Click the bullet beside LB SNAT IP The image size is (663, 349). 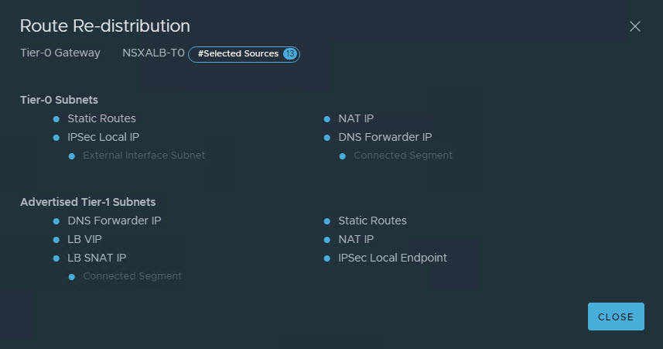tap(56, 258)
